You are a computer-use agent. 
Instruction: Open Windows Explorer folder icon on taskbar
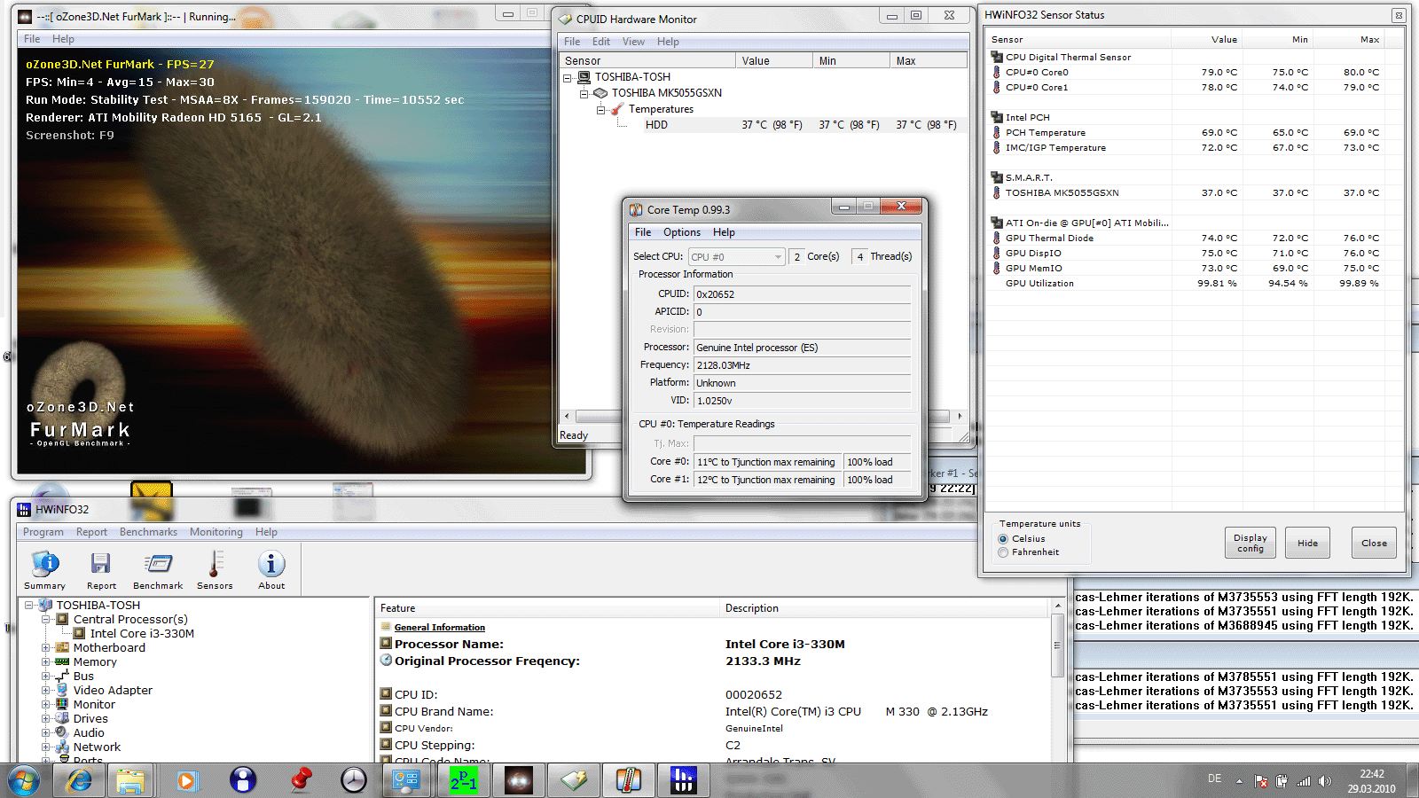click(x=130, y=780)
